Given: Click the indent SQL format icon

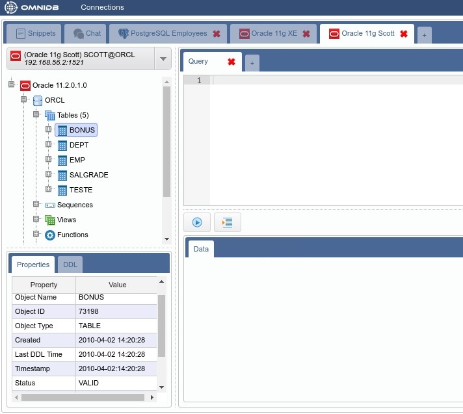Looking at the screenshot, I should click(227, 222).
